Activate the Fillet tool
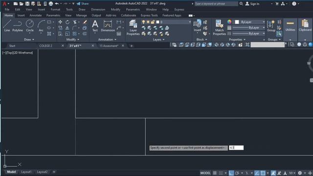Image resolution: width=313 pixels, height=176 pixels. point(75,28)
